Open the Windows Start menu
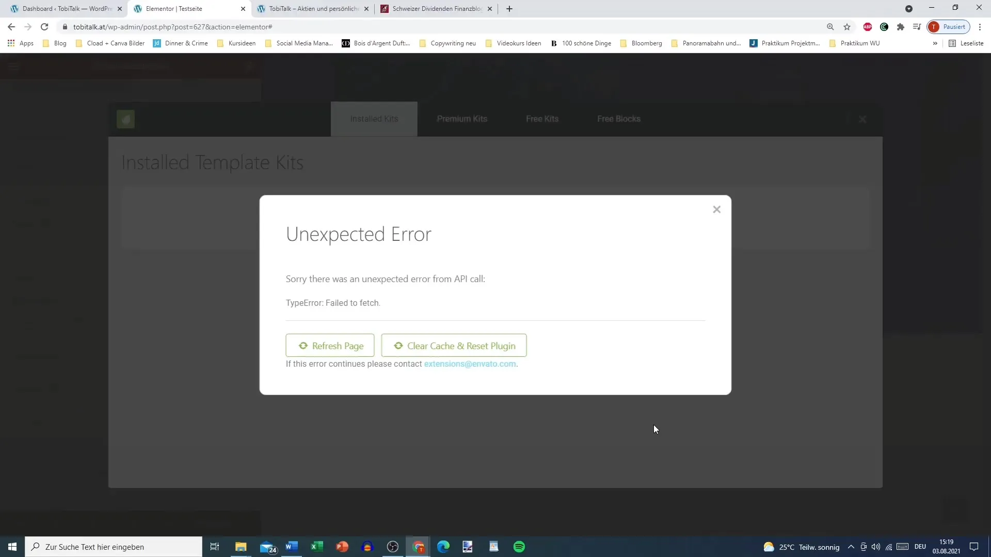This screenshot has width=991, height=557. point(12,547)
